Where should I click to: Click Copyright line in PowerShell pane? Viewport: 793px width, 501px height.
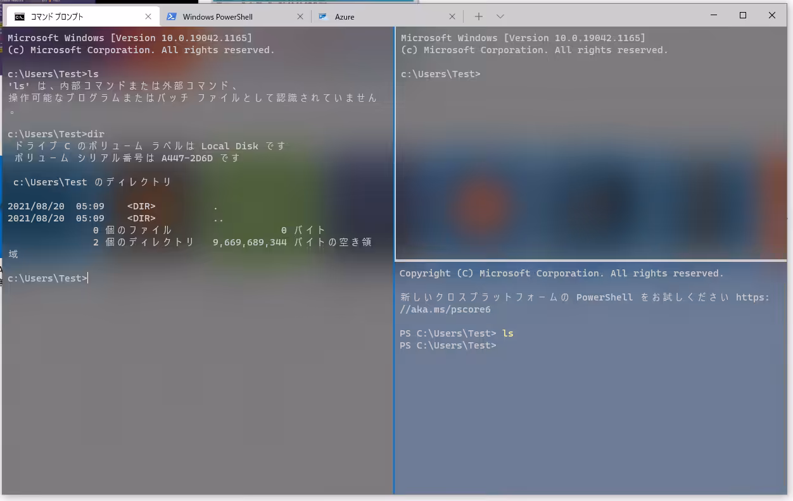pos(562,273)
